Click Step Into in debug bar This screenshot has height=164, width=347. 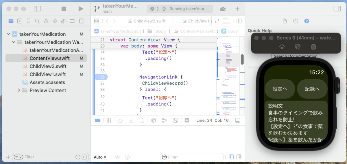(131, 120)
